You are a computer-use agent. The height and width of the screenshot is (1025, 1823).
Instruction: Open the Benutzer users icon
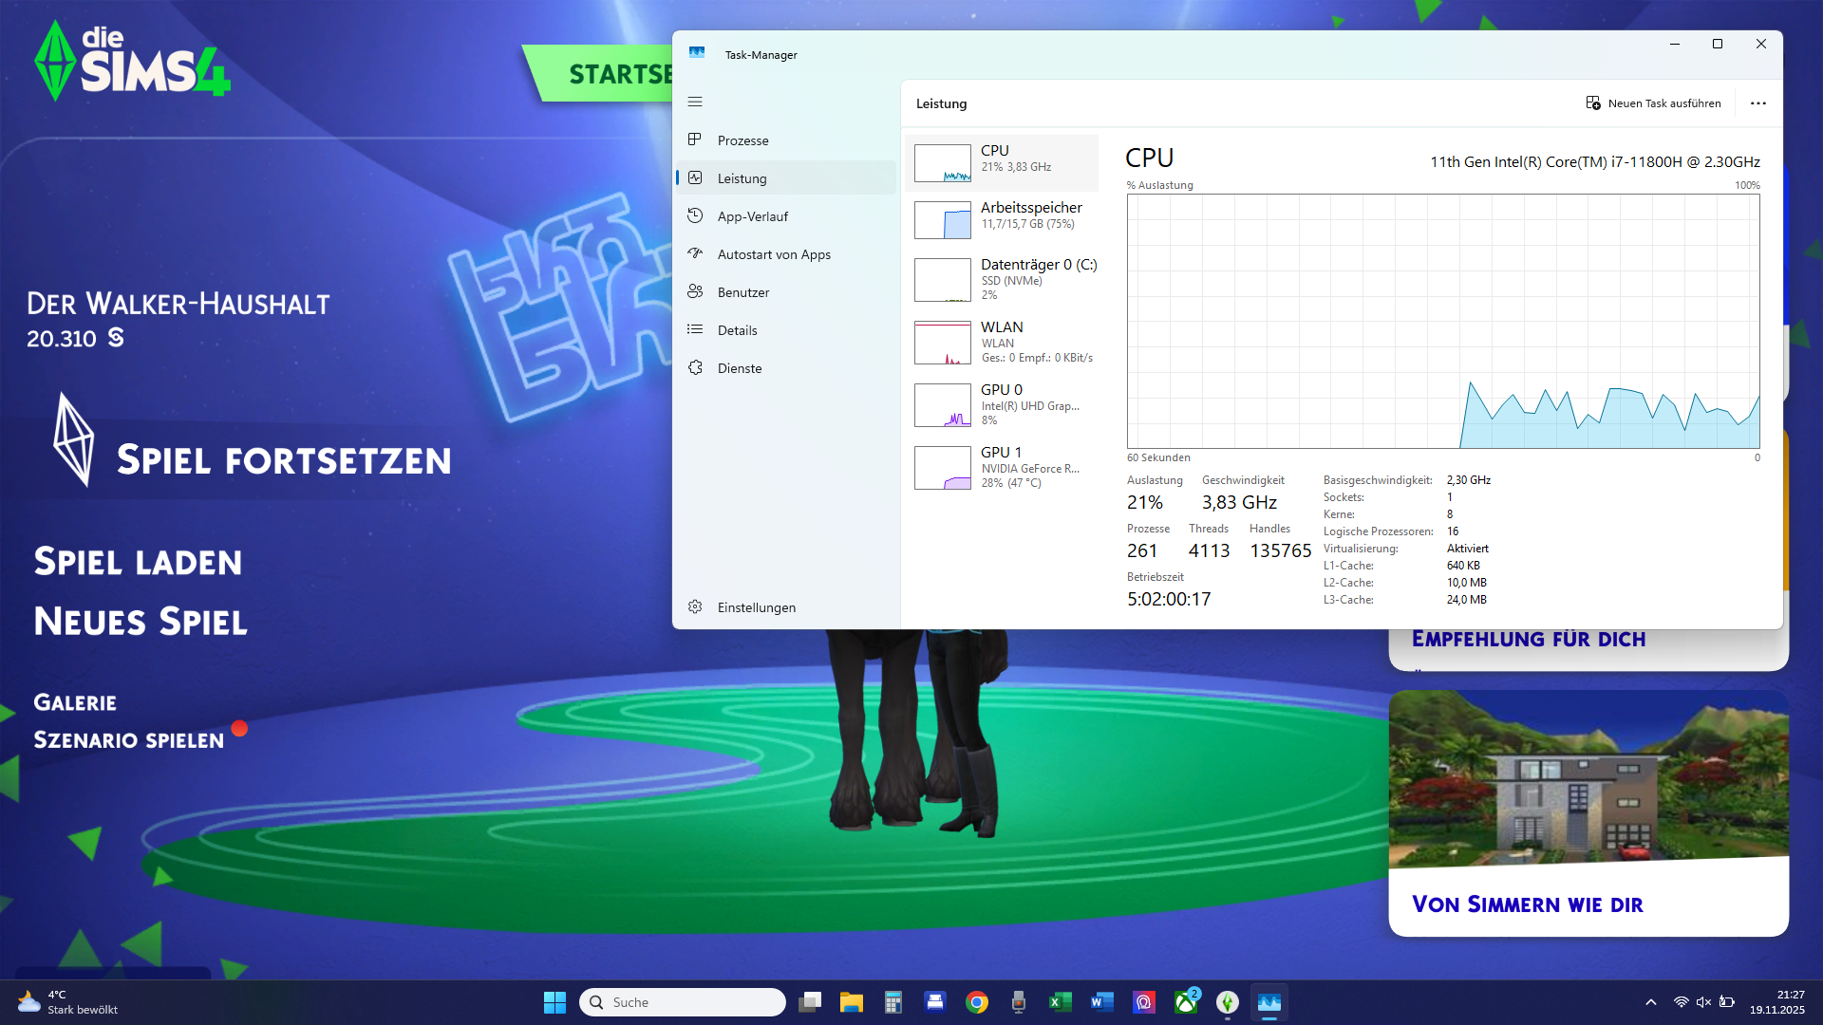coord(695,291)
